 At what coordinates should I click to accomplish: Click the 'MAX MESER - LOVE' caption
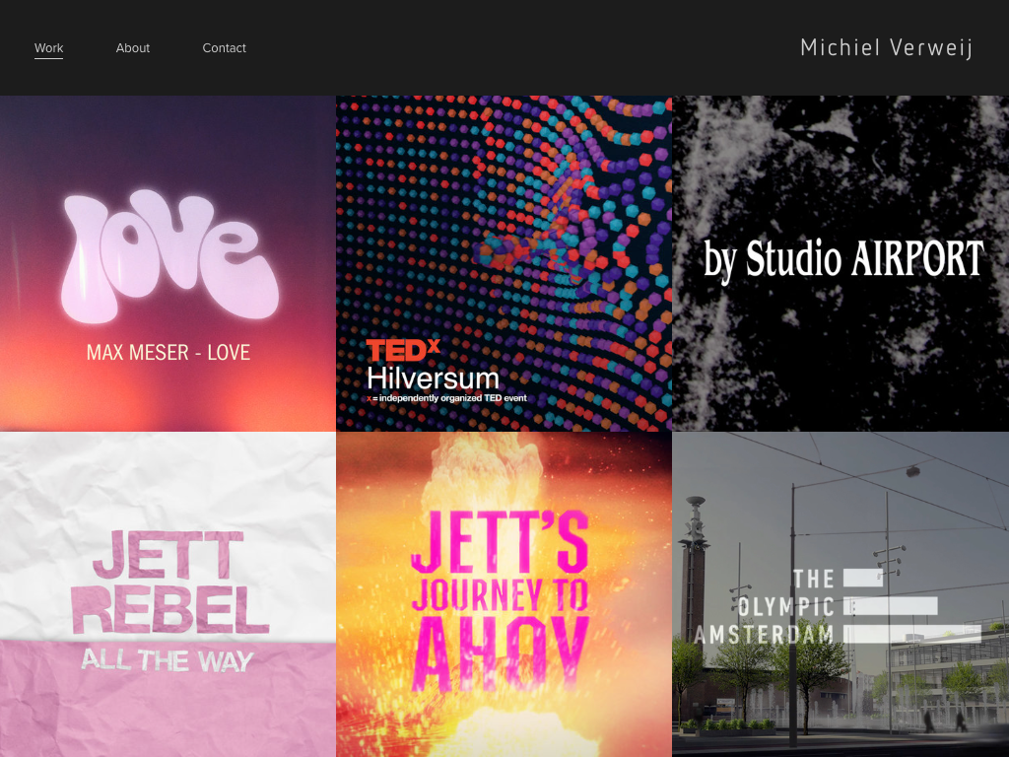(168, 352)
